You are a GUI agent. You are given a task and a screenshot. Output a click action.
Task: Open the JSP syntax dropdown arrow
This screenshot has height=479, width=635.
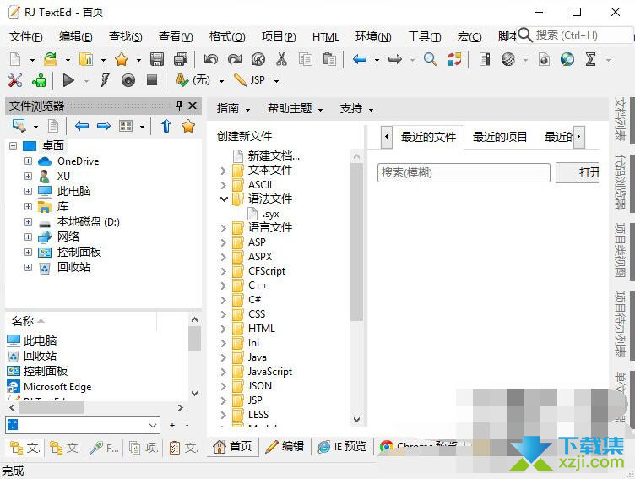pos(274,81)
